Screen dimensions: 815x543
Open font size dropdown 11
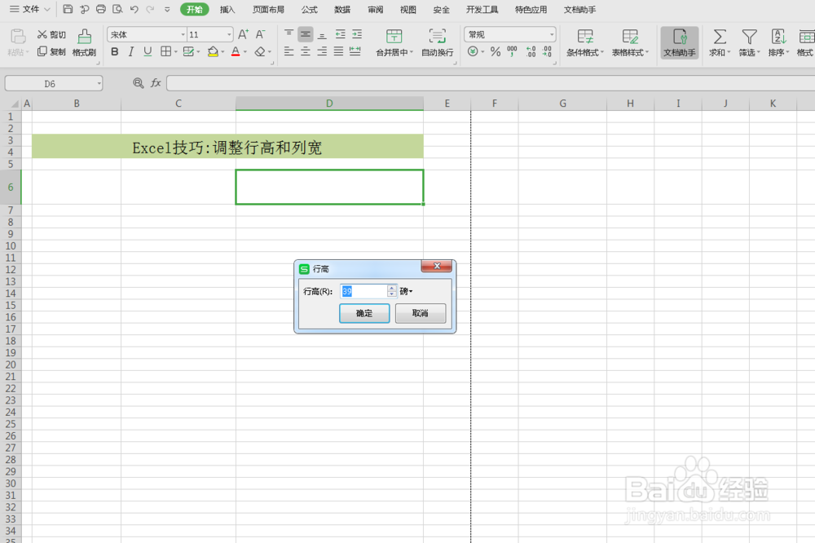coord(229,34)
